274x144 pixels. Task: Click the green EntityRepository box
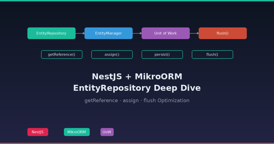point(51,33)
